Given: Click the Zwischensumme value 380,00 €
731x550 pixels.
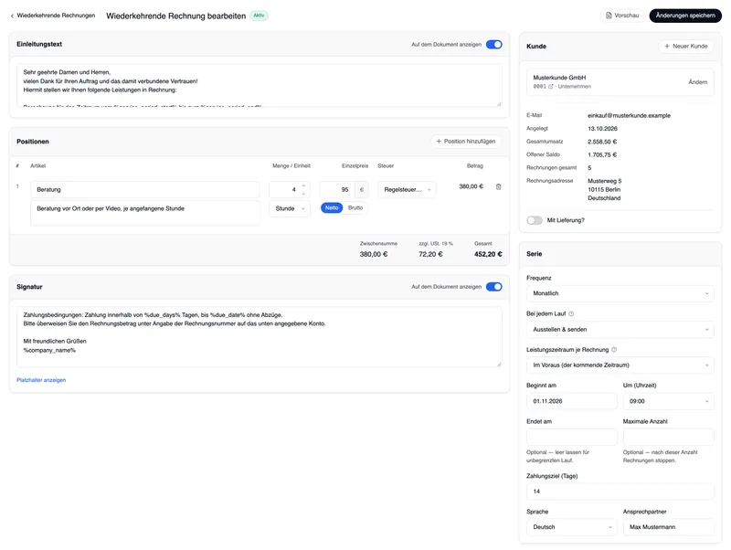Looking at the screenshot, I should 374,254.
